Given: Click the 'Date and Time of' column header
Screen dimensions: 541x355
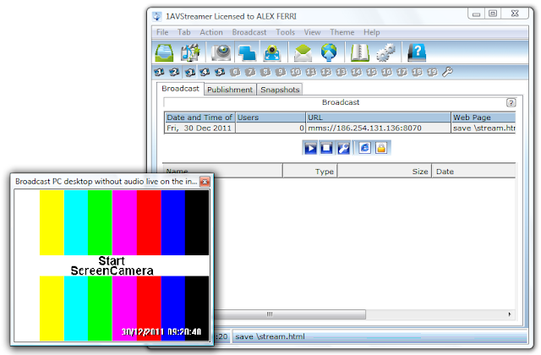Looking at the screenshot, I should [199, 117].
